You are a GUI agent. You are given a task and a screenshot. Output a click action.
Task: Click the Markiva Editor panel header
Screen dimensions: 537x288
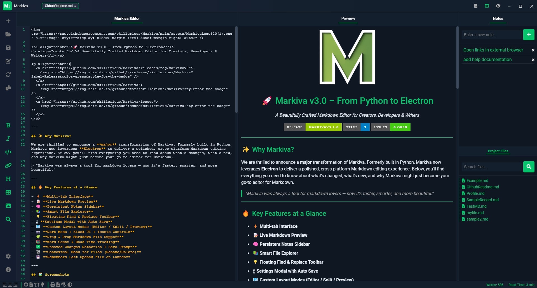[x=127, y=18]
